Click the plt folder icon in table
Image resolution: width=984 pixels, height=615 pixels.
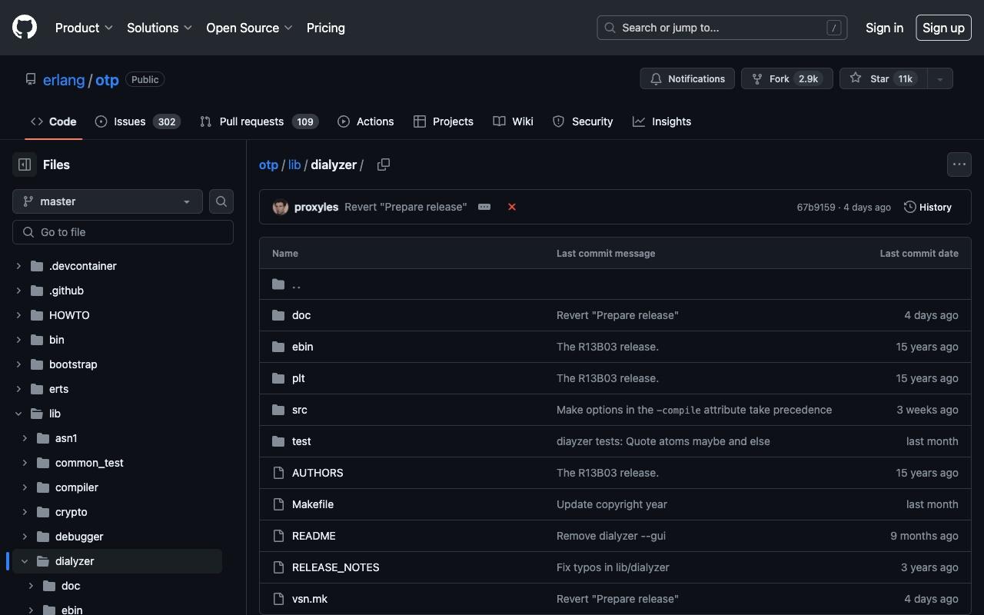(x=278, y=378)
